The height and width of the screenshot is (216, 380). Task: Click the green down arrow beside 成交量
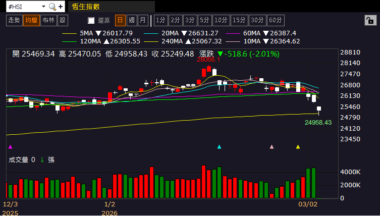(x=42, y=160)
